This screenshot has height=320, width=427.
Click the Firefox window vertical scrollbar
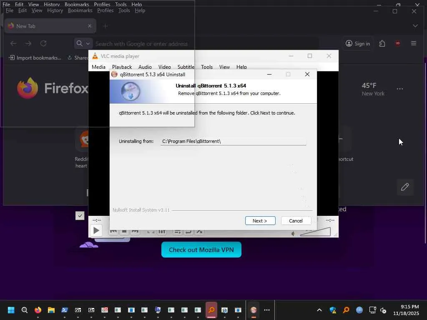click(x=425, y=153)
